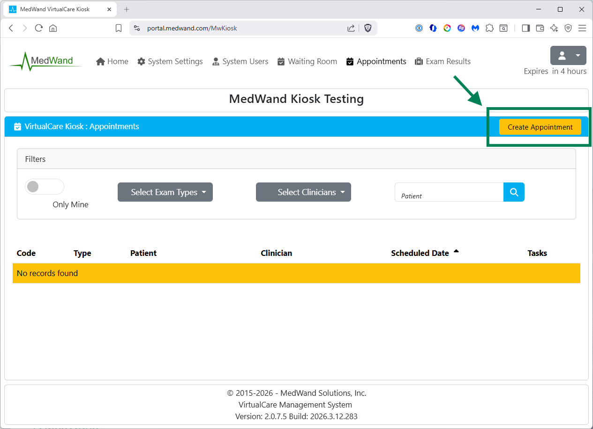Toggle the browser sidebar panel icon
593x429 pixels.
point(525,28)
